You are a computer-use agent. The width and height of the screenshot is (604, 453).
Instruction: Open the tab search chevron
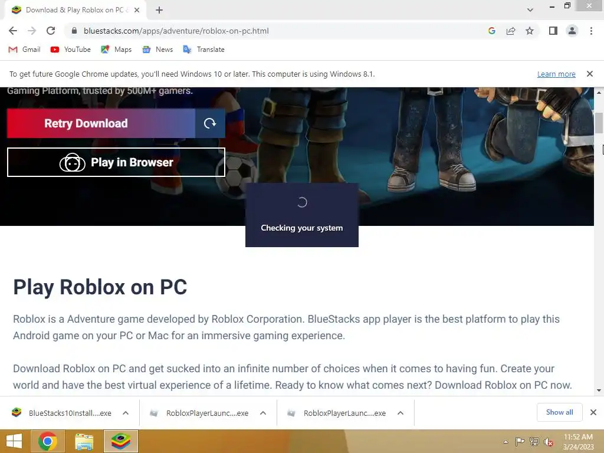(x=530, y=10)
